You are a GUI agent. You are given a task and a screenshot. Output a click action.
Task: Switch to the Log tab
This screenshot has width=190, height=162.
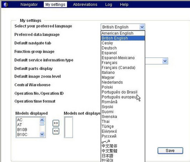pyautogui.click(x=109, y=4)
